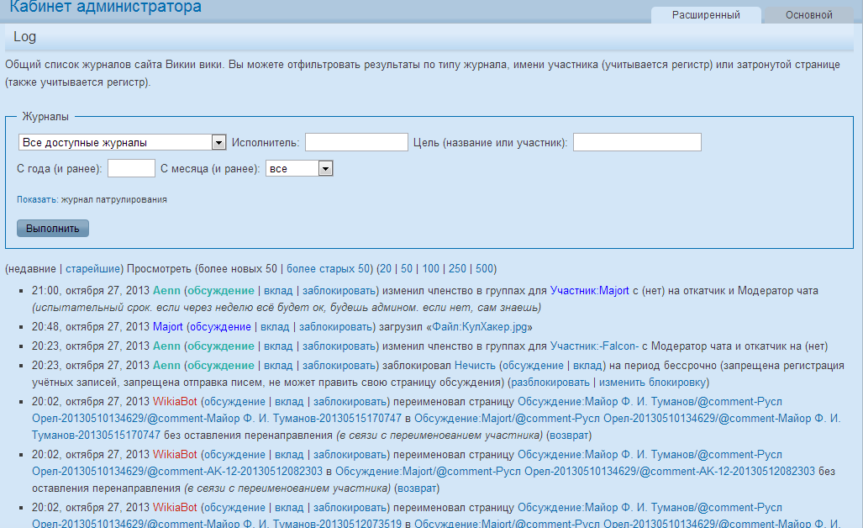863x528 pixels.
Task: Open Majort user in 20:48 entry
Action: [x=168, y=327]
